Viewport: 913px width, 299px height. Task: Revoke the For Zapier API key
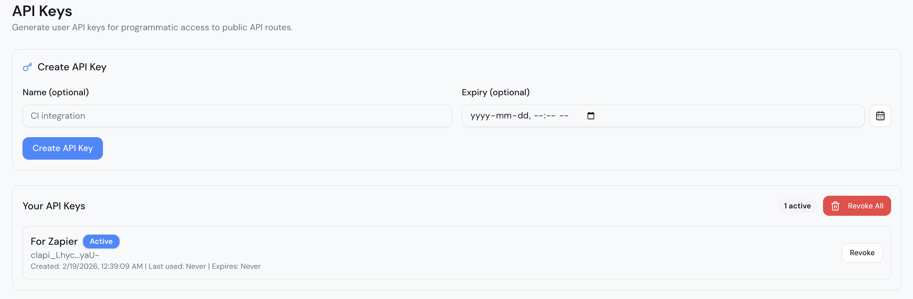(x=862, y=252)
